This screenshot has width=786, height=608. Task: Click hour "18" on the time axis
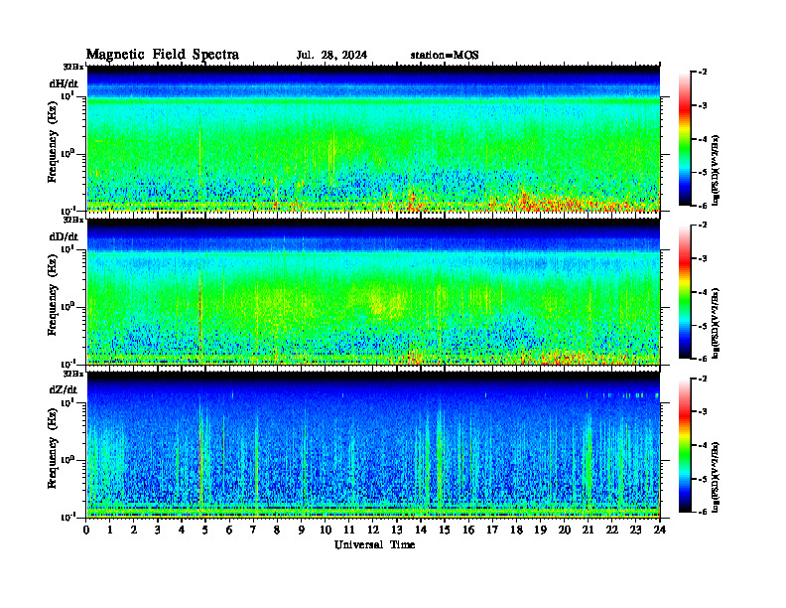pos(517,530)
